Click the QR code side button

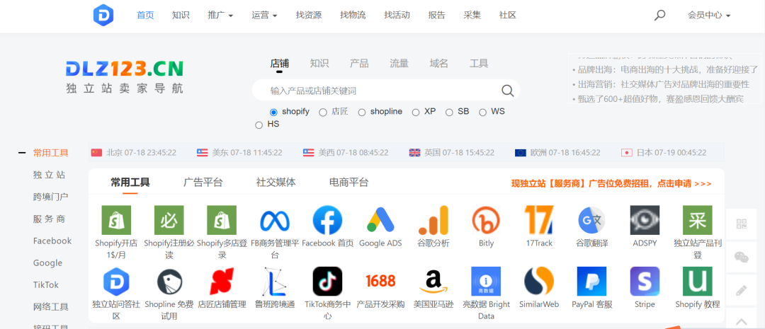(x=742, y=224)
